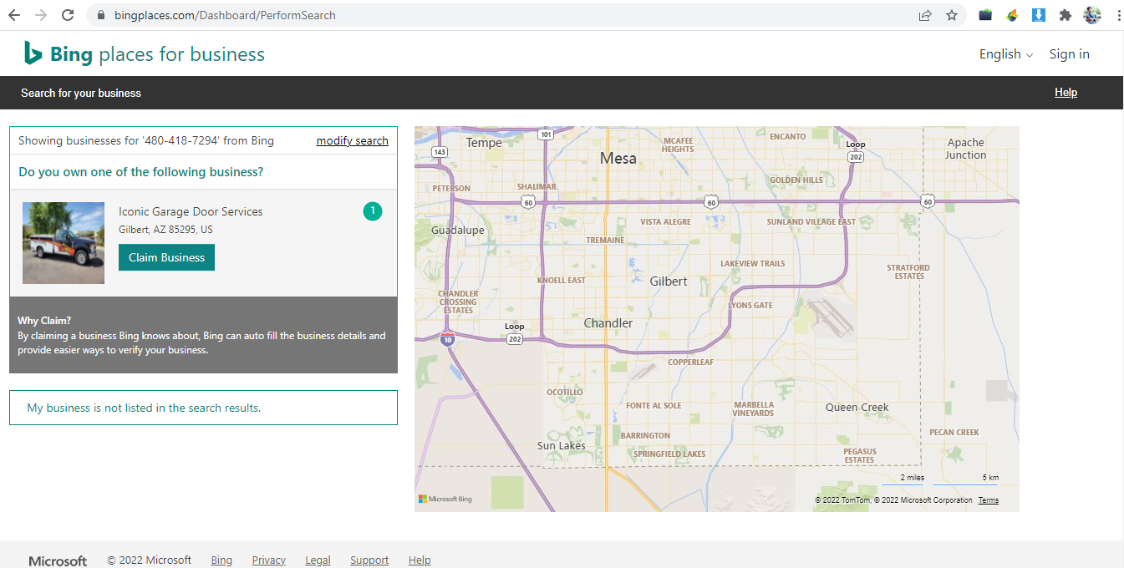Click the Tempe label on the map
Image resolution: width=1124 pixels, height=568 pixels.
tap(484, 143)
